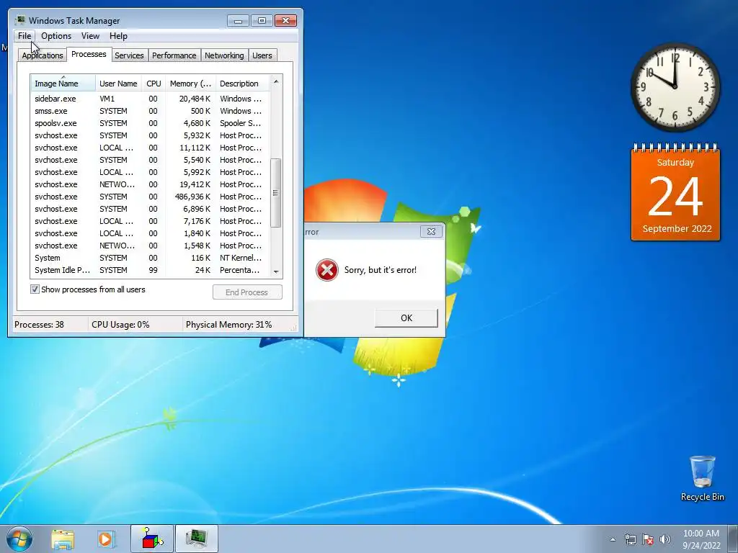738x553 pixels.
Task: Select the System Idle Process row
Action: tap(150, 270)
